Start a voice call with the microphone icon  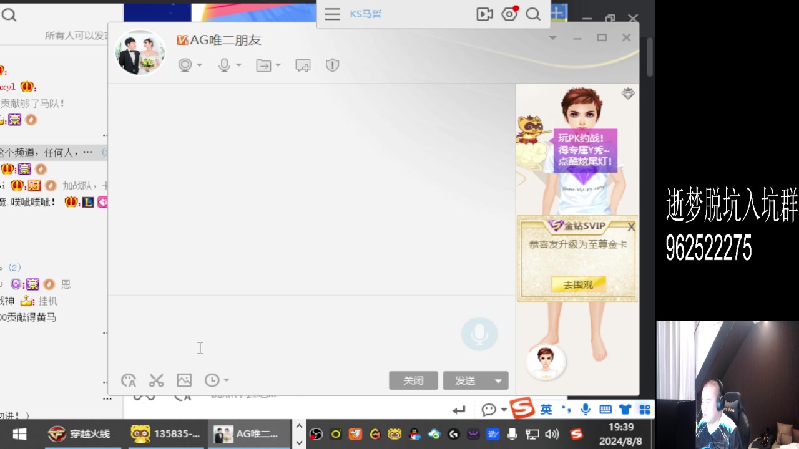(224, 65)
